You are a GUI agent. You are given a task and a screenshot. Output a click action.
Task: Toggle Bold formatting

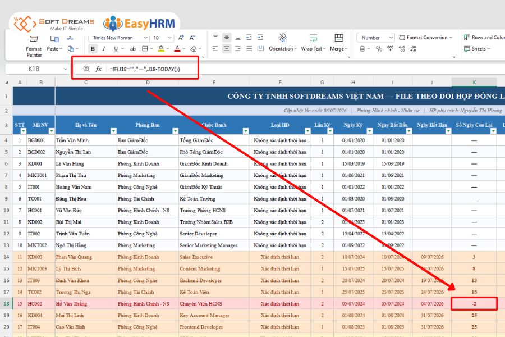[x=93, y=49]
